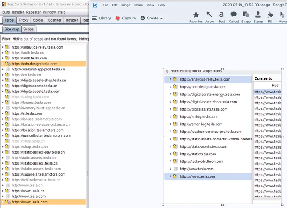Click lock icon beside https://errlog.tesla.com in Burp
This screenshot has width=287, height=208.
tap(7, 97)
